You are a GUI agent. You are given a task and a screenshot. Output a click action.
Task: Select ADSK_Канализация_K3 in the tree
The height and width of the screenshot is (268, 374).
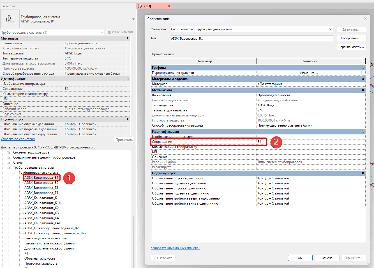[41, 213]
